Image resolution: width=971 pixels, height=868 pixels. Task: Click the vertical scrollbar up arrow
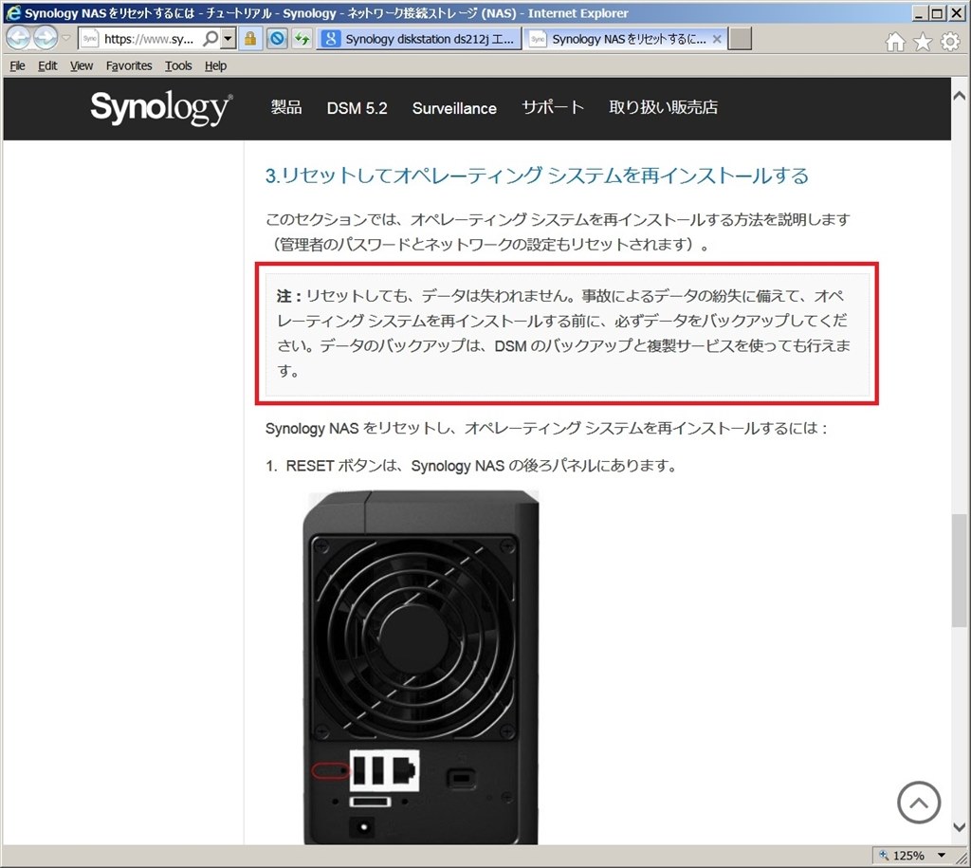coord(960,96)
